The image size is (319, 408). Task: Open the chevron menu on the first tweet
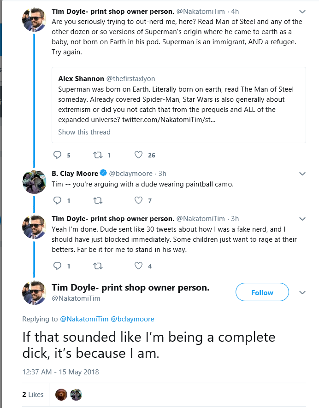coord(302,12)
